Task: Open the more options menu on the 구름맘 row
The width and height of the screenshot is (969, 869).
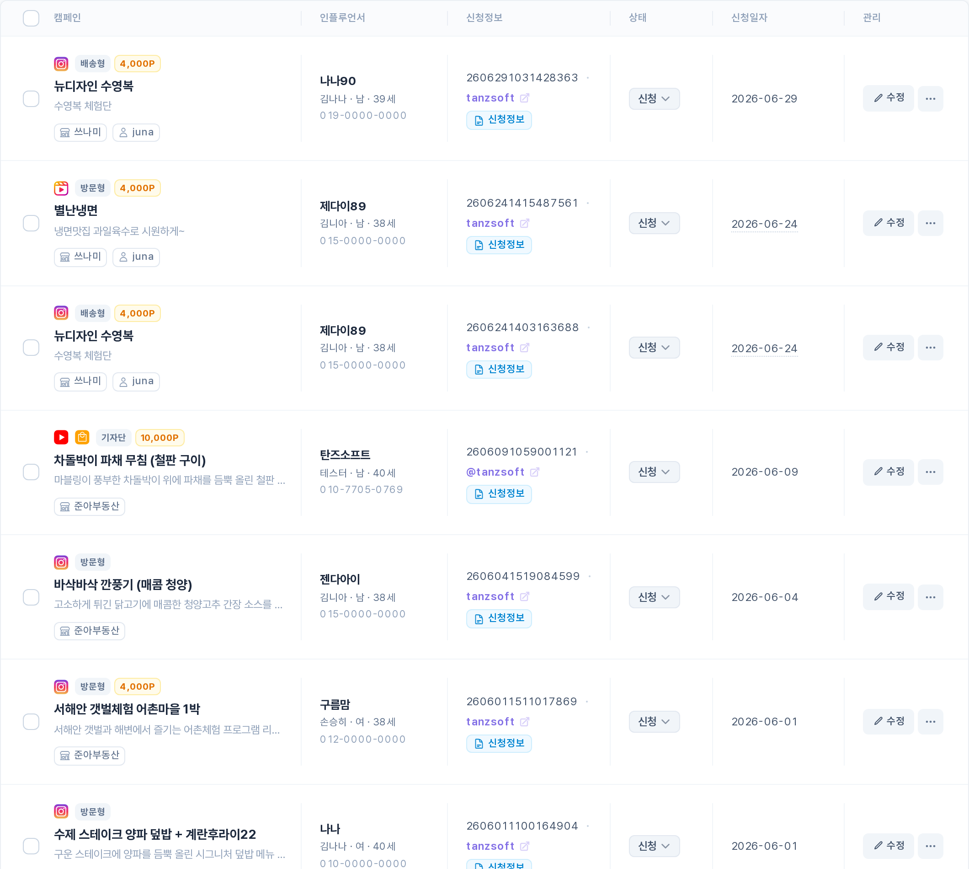Action: coord(930,722)
